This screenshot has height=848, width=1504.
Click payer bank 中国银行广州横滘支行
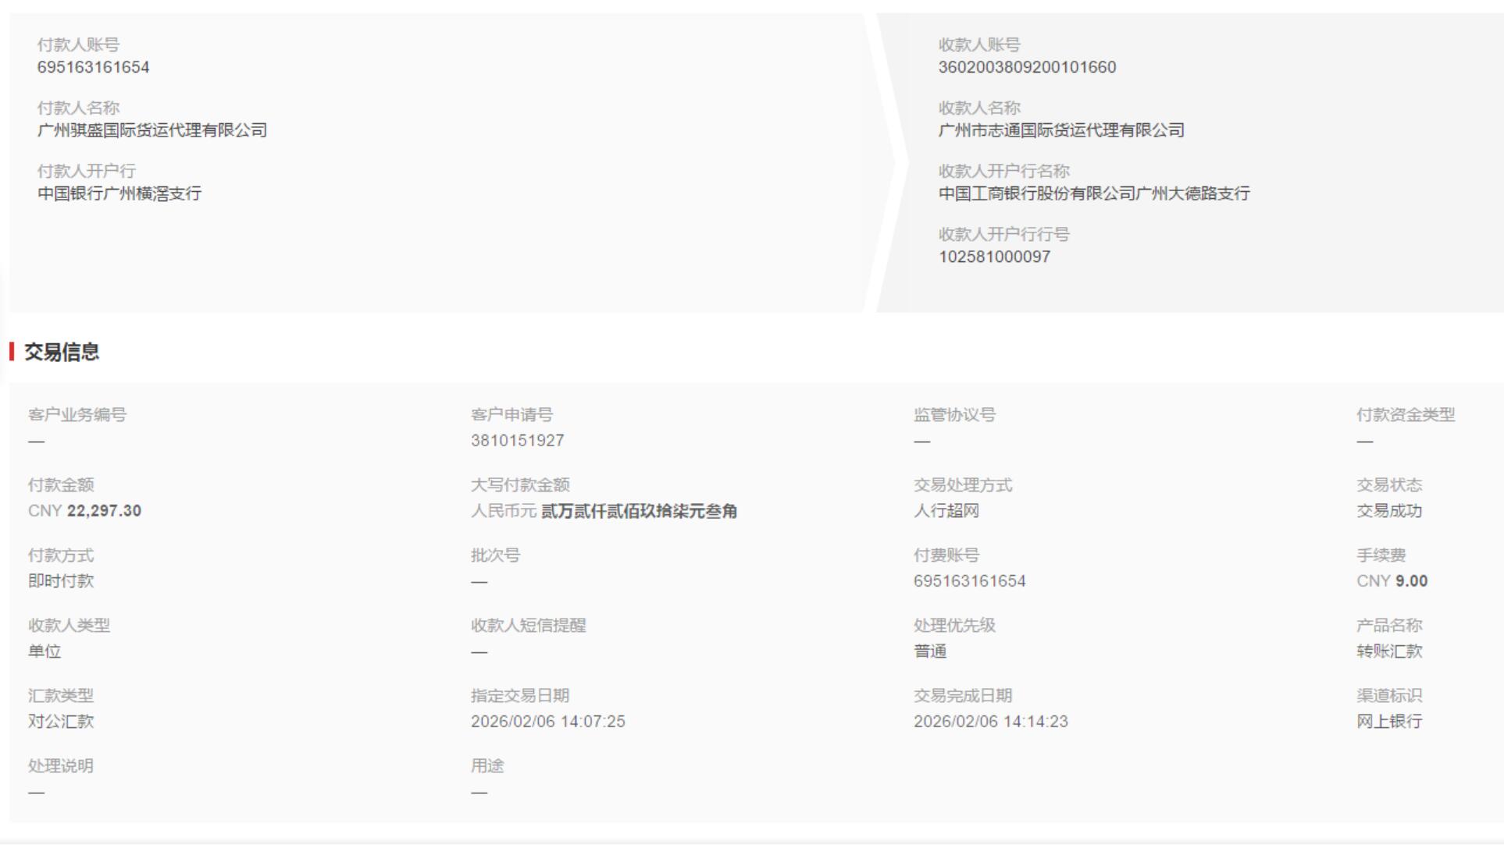point(119,193)
